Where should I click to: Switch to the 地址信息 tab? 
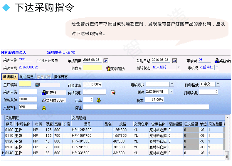pos(27,77)
